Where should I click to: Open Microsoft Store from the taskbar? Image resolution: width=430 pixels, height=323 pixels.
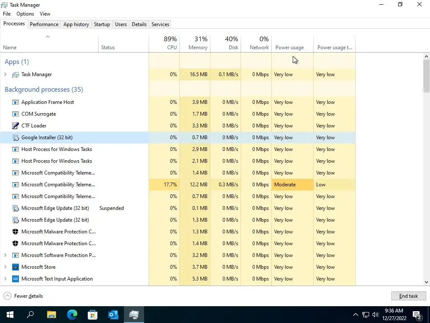point(93,315)
